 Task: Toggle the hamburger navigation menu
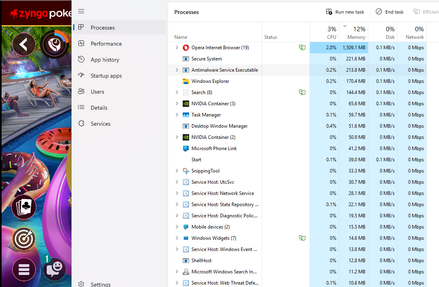tap(81, 11)
